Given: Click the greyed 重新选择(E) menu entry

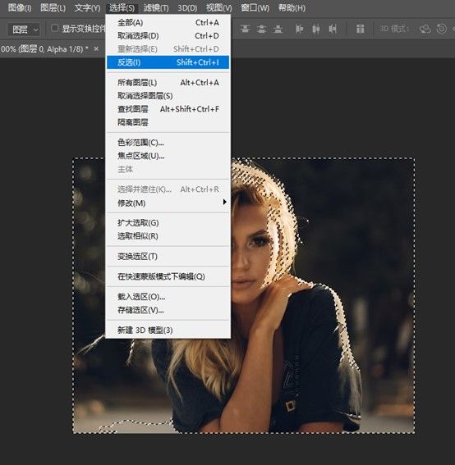Looking at the screenshot, I should (x=168, y=49).
